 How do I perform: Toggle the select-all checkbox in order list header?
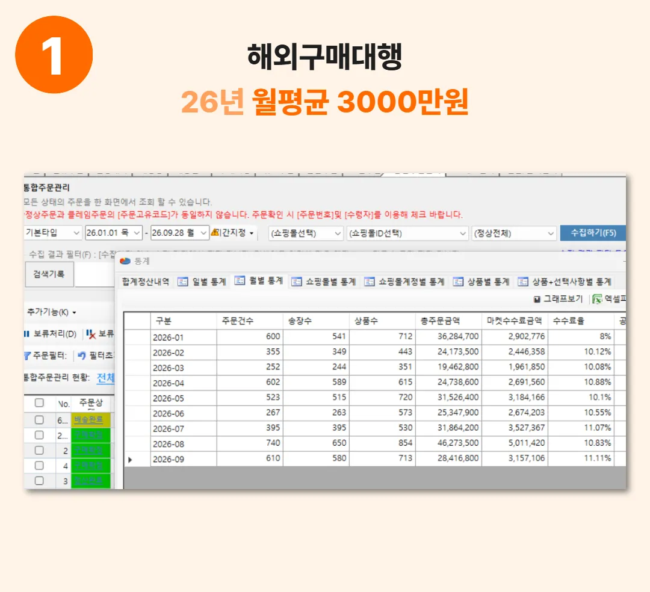tap(39, 402)
